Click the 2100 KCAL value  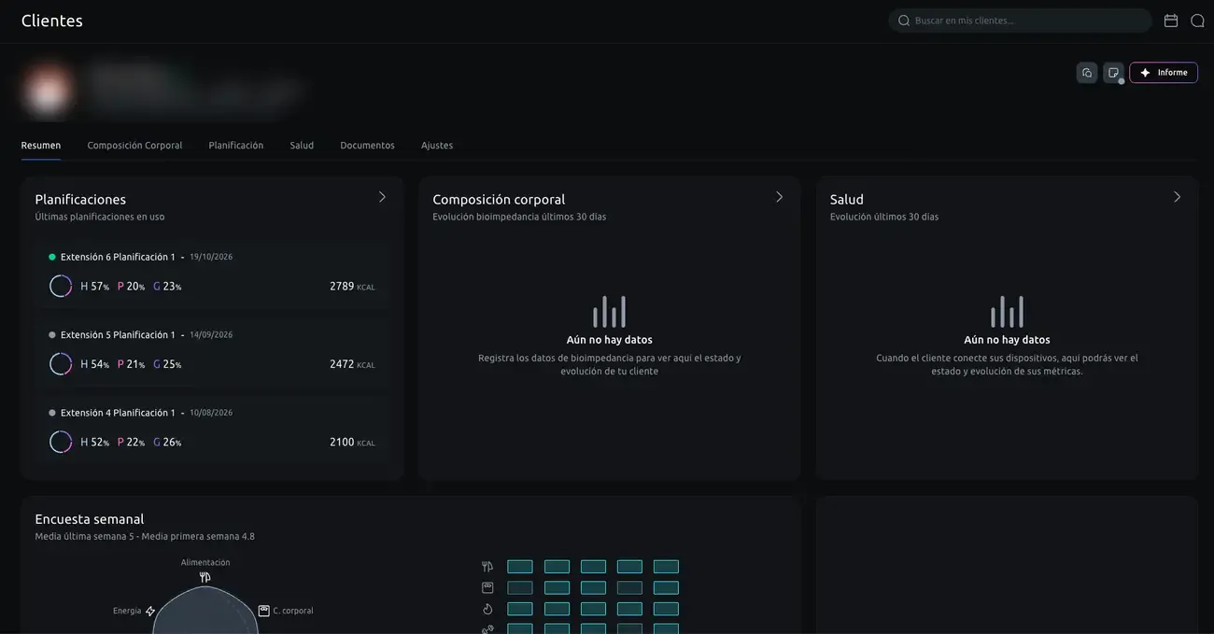(x=352, y=443)
